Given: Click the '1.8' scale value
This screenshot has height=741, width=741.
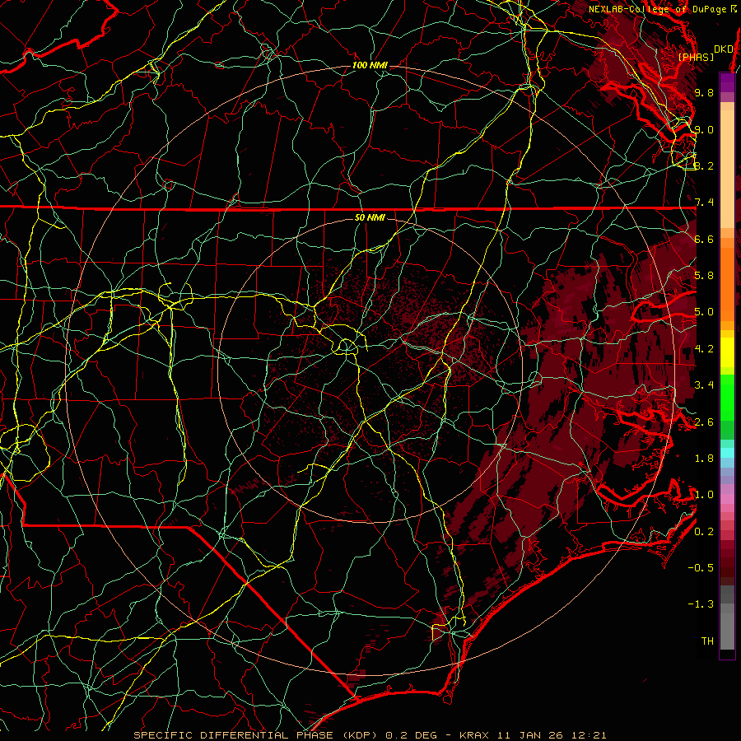Looking at the screenshot, I should 704,459.
